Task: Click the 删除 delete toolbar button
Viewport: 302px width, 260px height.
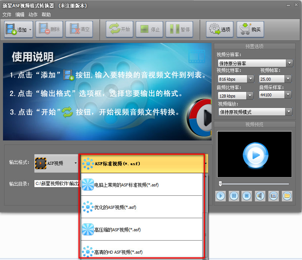Action: (49, 29)
